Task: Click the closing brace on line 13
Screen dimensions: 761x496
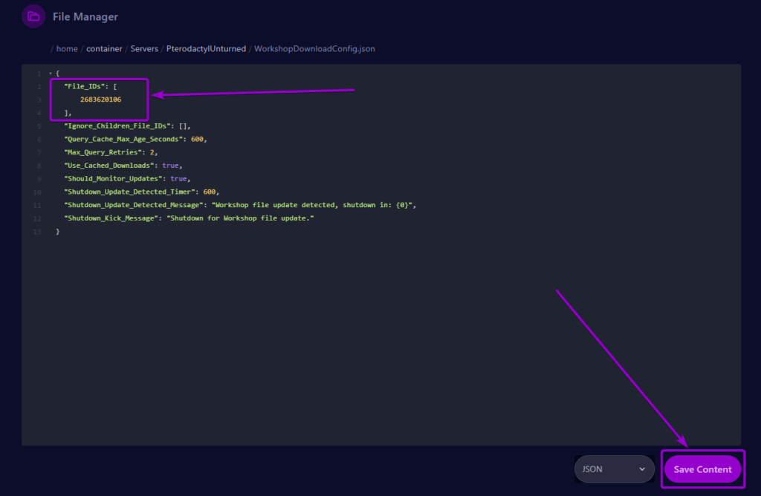Action: coord(58,232)
